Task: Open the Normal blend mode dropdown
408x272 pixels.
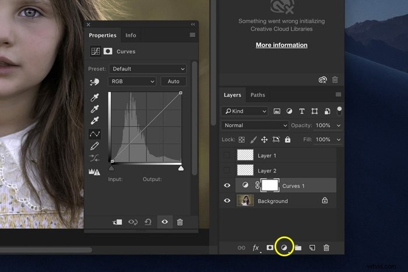Action: tap(255, 125)
